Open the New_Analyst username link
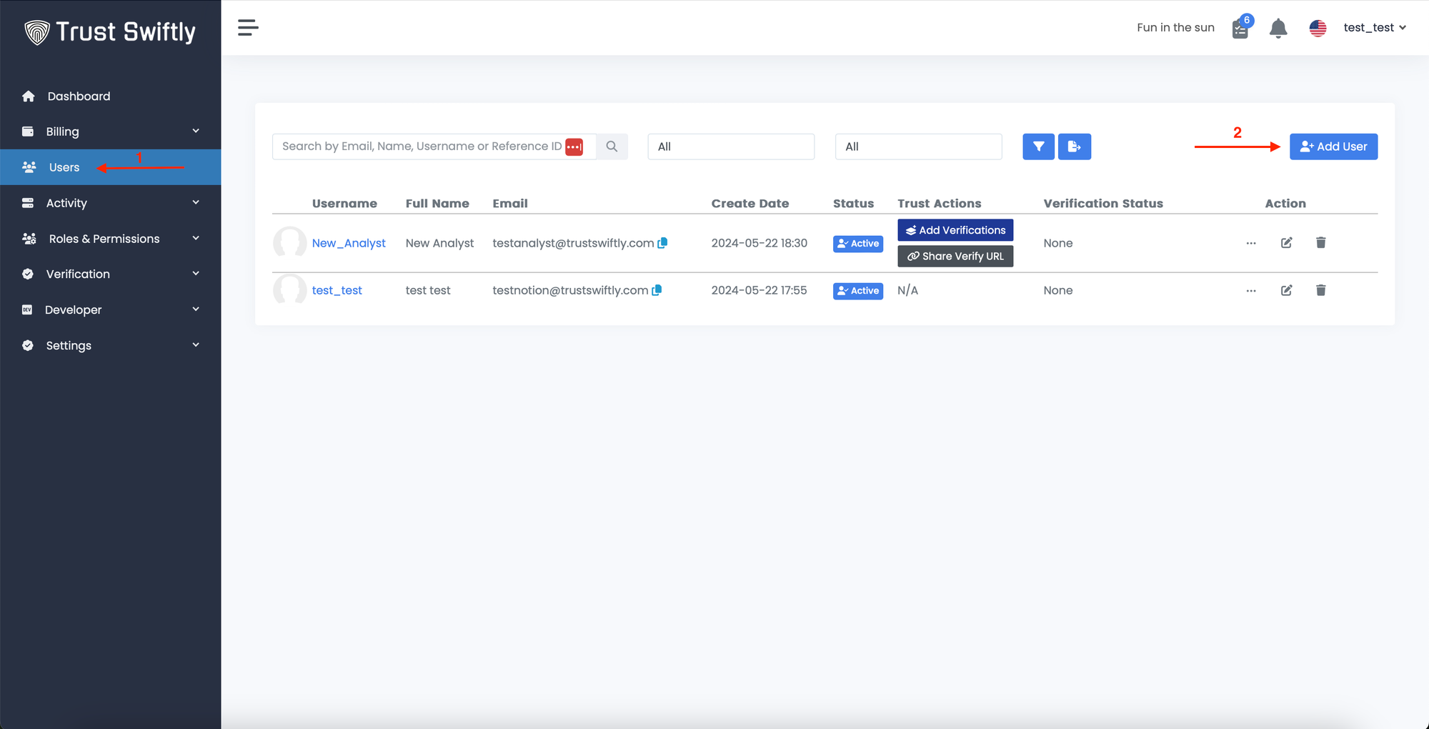The image size is (1429, 729). point(349,243)
